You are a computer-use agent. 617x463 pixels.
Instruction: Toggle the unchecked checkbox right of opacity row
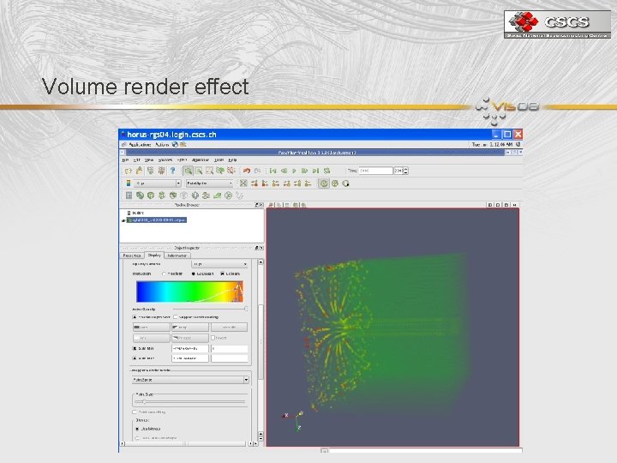(x=176, y=317)
